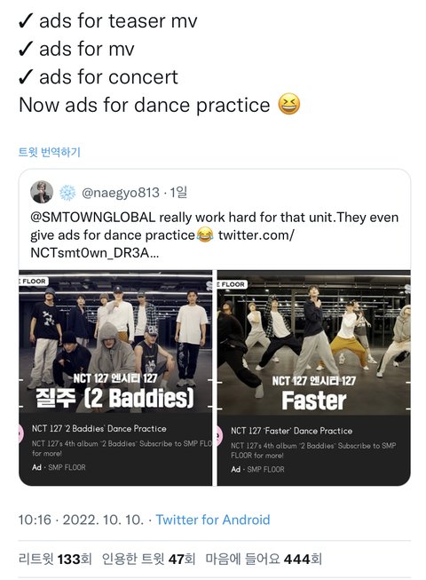Click the FLOOR badge on the 2 Baddies image
426x580 pixels.
[x=33, y=282]
